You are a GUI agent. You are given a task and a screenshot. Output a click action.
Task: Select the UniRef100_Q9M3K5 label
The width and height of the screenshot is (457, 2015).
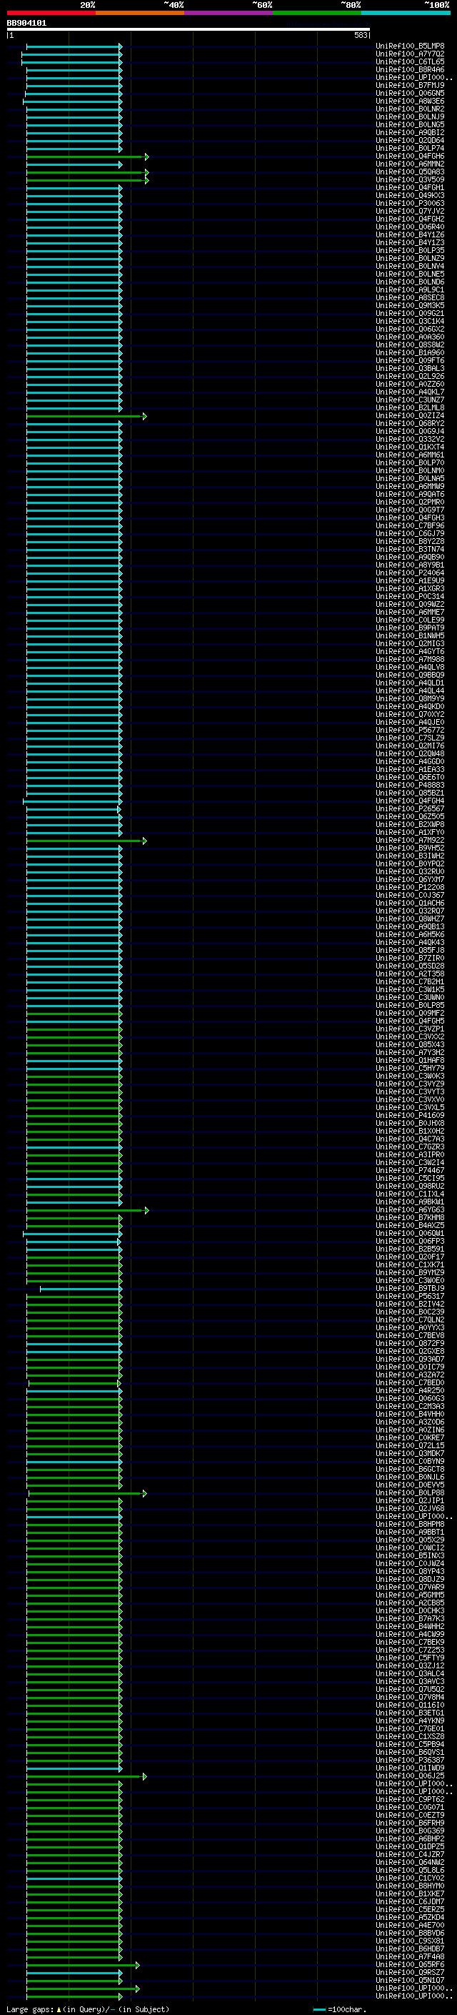coord(410,305)
